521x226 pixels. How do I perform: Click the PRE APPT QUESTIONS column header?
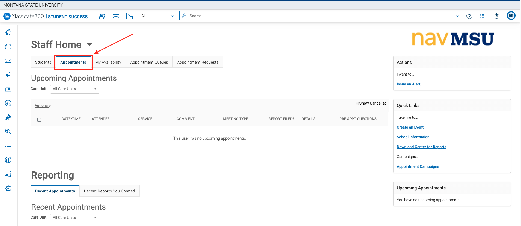(358, 119)
